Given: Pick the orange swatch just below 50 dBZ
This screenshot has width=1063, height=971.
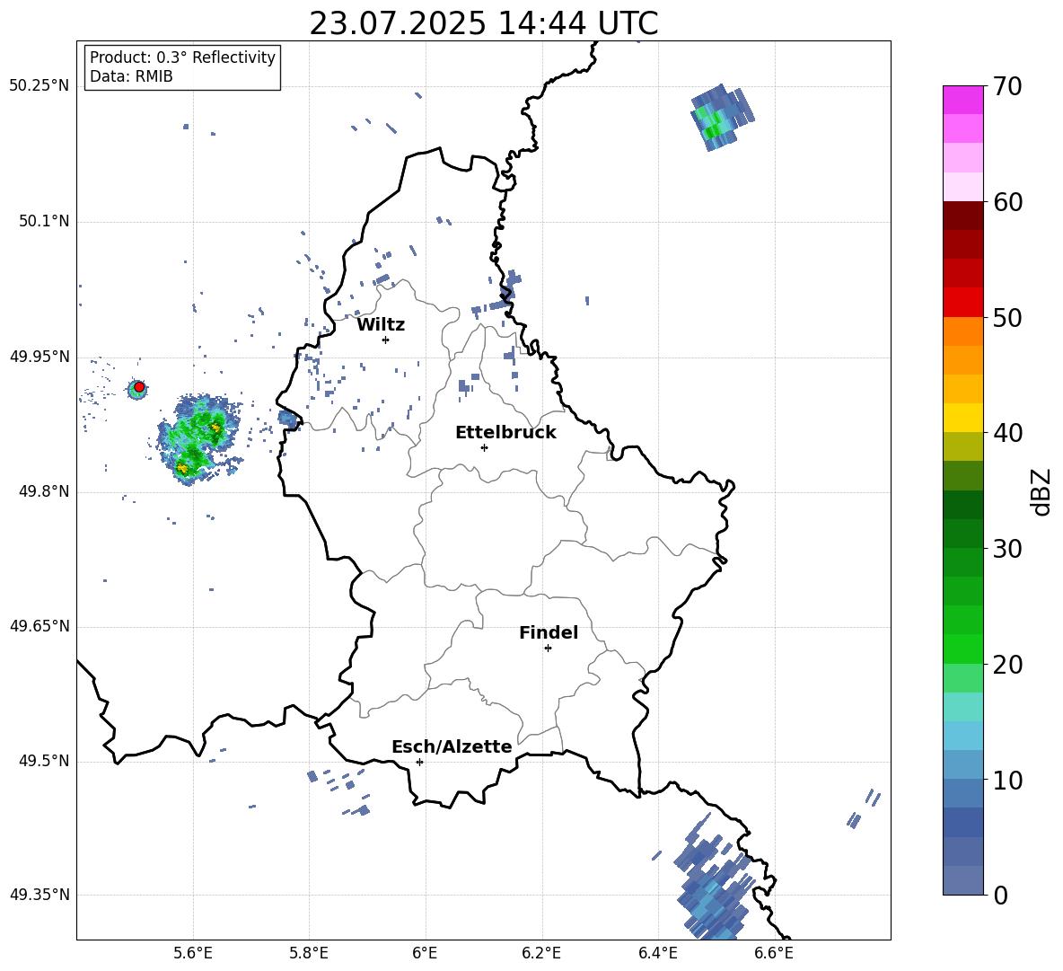Looking at the screenshot, I should pyautogui.click(x=962, y=331).
